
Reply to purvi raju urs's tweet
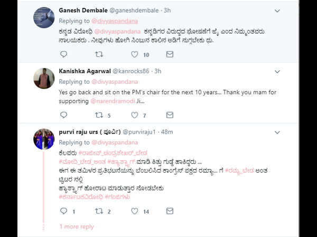tap(64, 211)
